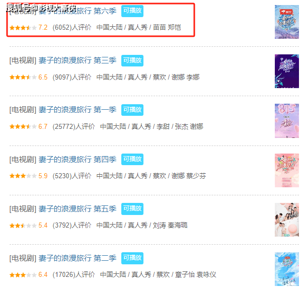The height and width of the screenshot is (290, 303).
Task: Click the star rating beside 5.4
Action: pos(23,226)
